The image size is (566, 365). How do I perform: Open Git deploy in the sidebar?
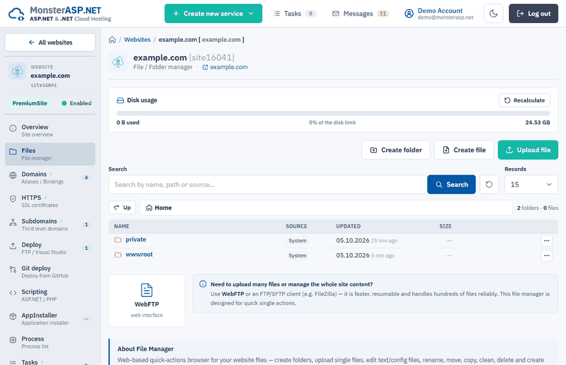pyautogui.click(x=50, y=272)
